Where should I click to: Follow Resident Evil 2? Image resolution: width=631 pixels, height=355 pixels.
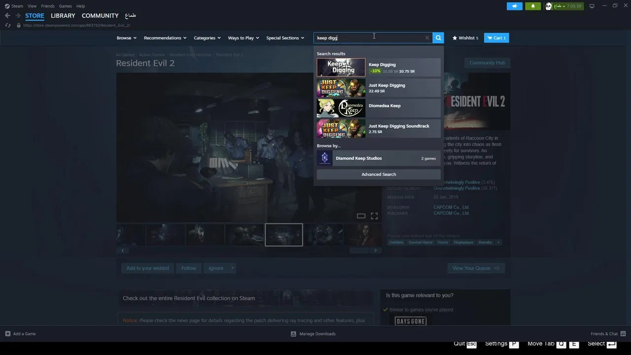pos(188,268)
